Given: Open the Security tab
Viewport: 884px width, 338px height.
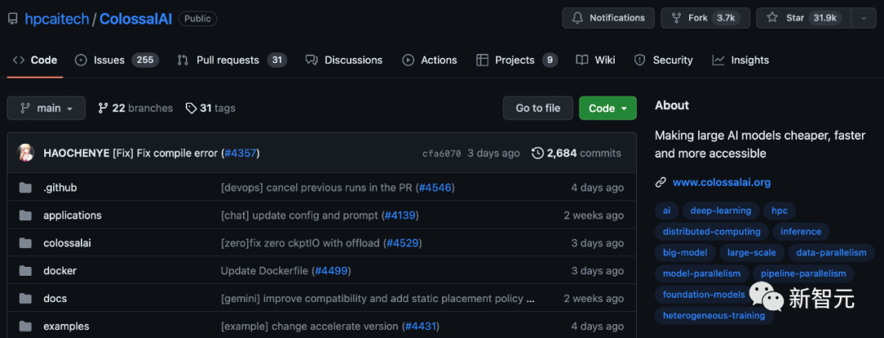Looking at the screenshot, I should click(x=664, y=60).
